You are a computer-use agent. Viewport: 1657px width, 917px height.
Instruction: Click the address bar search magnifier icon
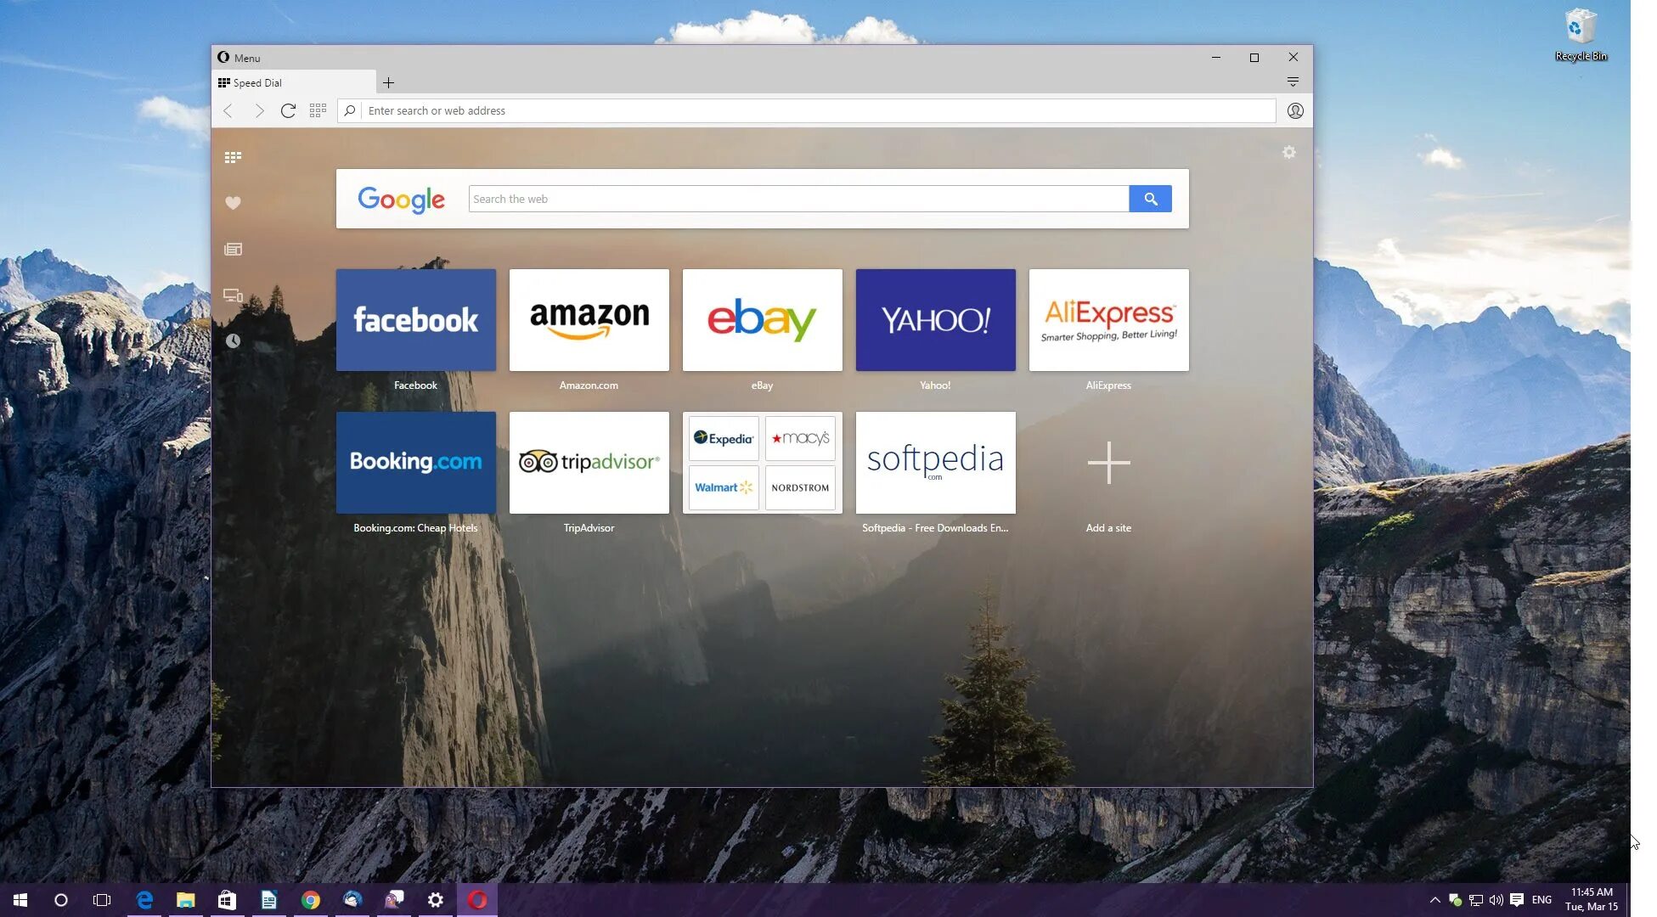pyautogui.click(x=349, y=110)
